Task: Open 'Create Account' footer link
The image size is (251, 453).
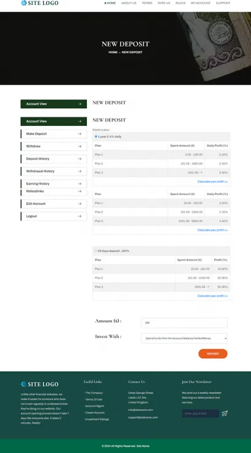Action: point(95,413)
